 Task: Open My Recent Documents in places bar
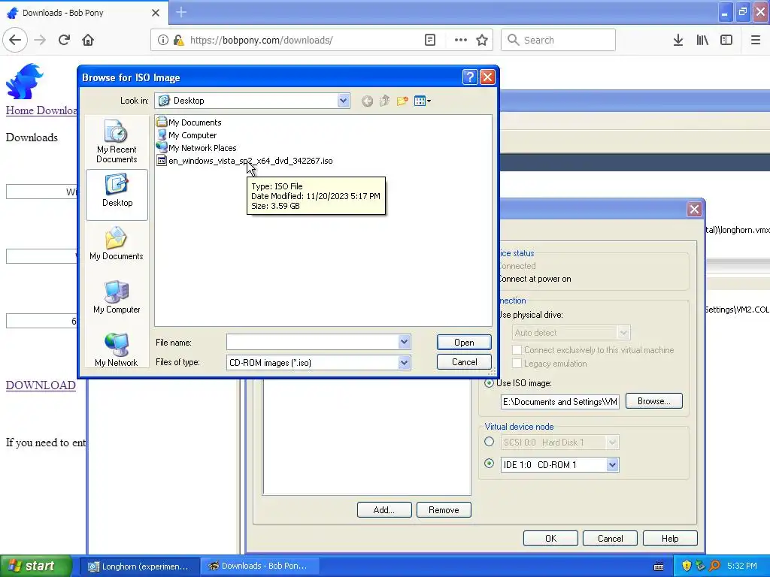pos(117,141)
